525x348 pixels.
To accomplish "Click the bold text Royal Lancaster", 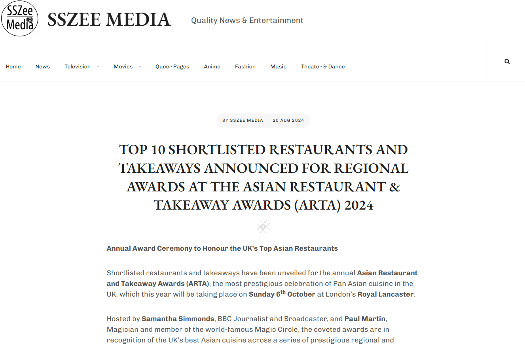I will (x=386, y=294).
